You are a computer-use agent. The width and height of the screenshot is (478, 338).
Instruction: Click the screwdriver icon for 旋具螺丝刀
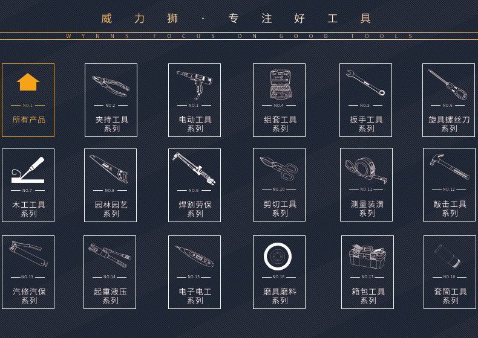(448, 84)
